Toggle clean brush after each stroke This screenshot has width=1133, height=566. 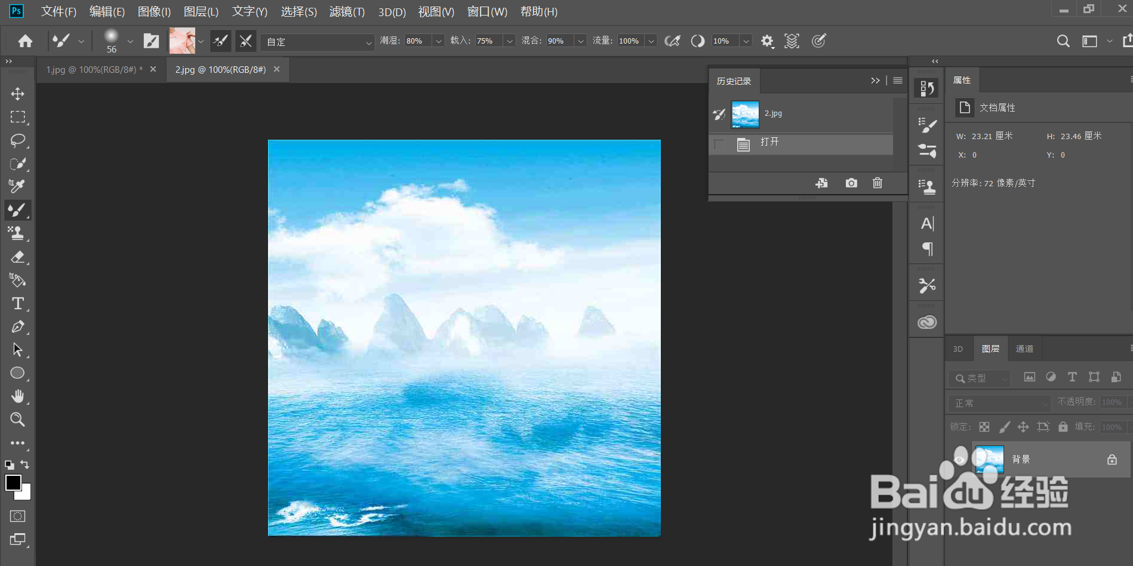click(x=245, y=41)
